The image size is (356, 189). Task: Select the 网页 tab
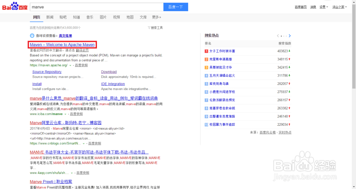pos(37,17)
